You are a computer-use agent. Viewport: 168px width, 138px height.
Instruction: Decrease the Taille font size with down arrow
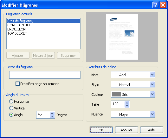[x=127, y=106]
